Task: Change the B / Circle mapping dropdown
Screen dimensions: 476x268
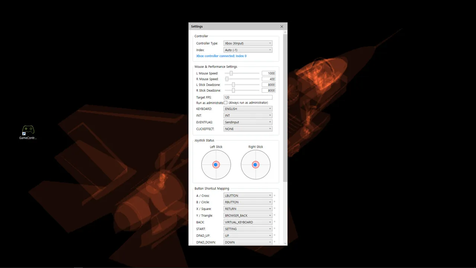Action: point(248,202)
